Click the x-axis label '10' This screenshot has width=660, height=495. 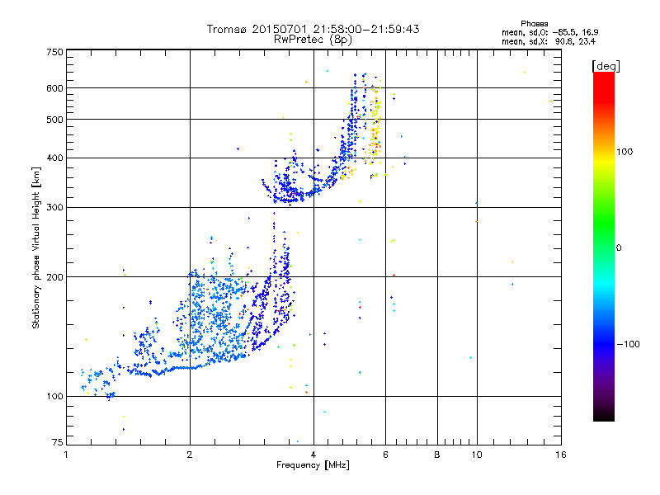point(477,455)
